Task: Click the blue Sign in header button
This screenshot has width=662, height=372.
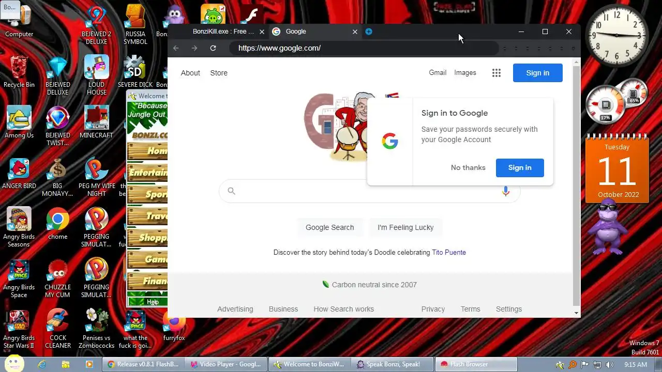Action: point(538,73)
